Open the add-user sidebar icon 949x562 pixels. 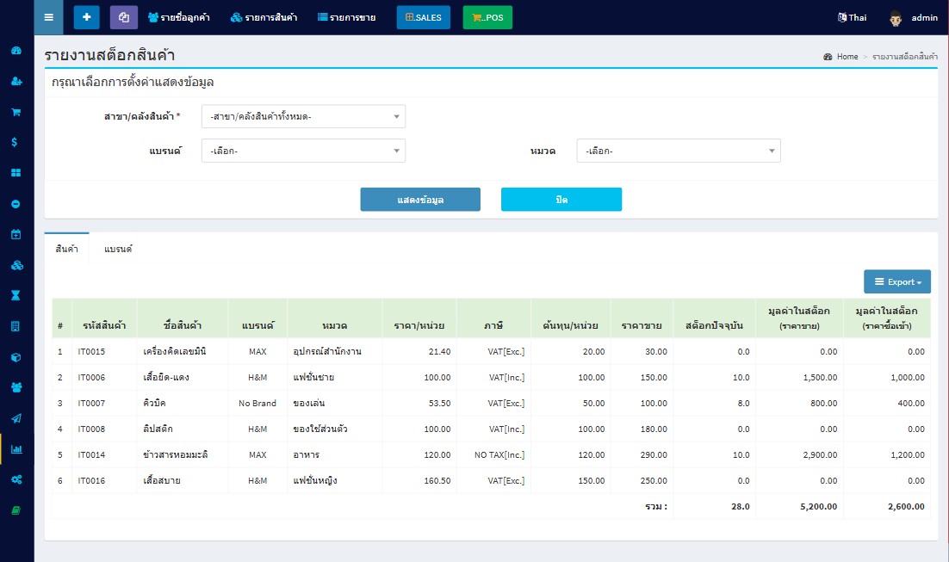click(16, 81)
